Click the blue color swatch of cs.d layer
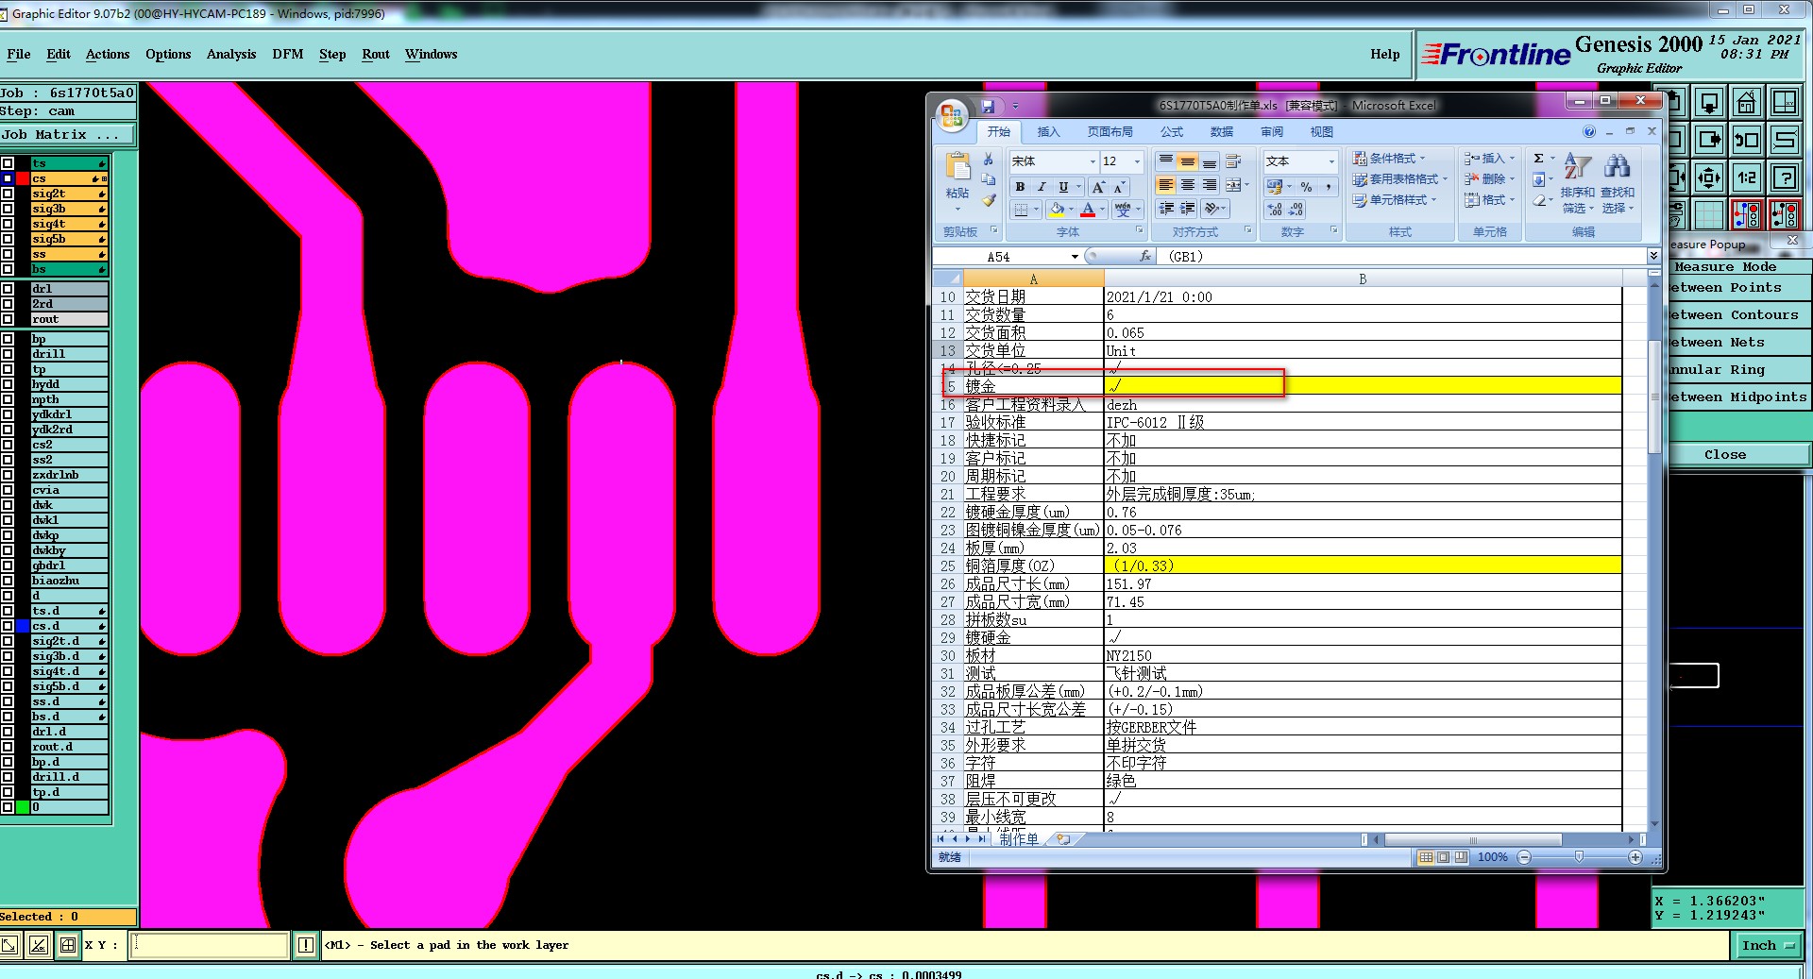 [x=23, y=626]
